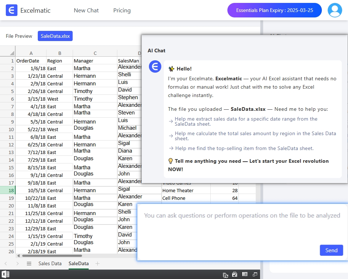Open the Pricing page
348x279 pixels.
pyautogui.click(x=122, y=11)
